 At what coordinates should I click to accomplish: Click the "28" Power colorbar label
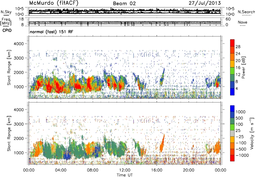coord(238,47)
